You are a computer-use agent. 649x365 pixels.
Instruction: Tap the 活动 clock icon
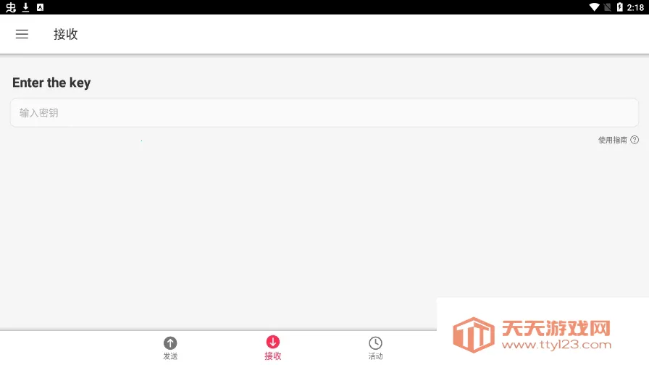375,343
